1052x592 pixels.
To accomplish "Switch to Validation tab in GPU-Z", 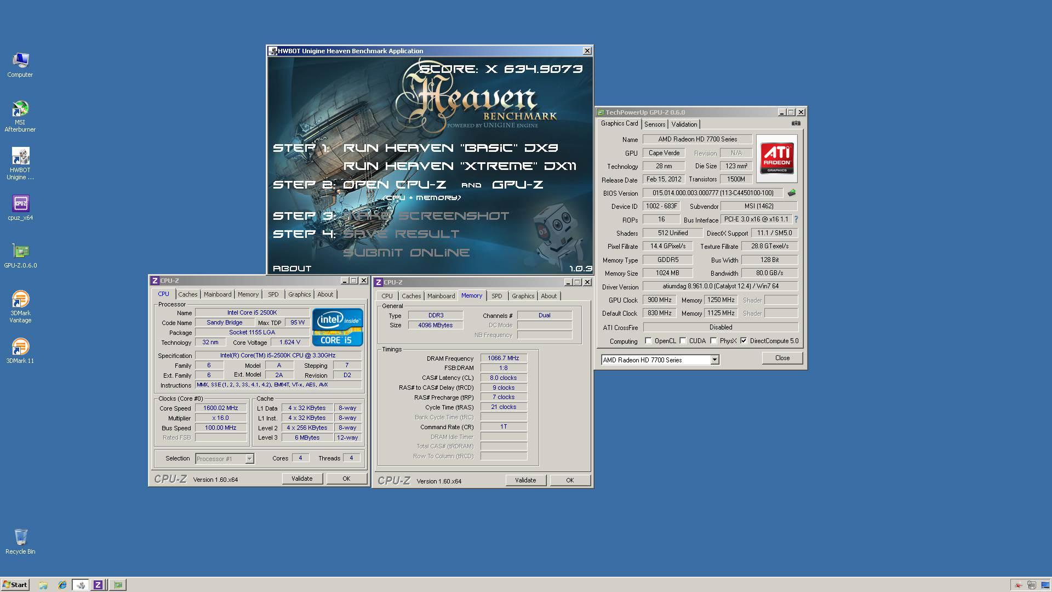I will tap(684, 124).
